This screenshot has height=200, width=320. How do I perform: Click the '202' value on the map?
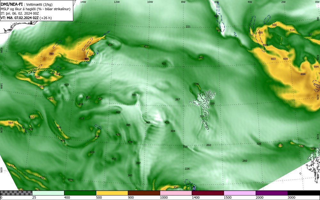click(x=209, y=145)
